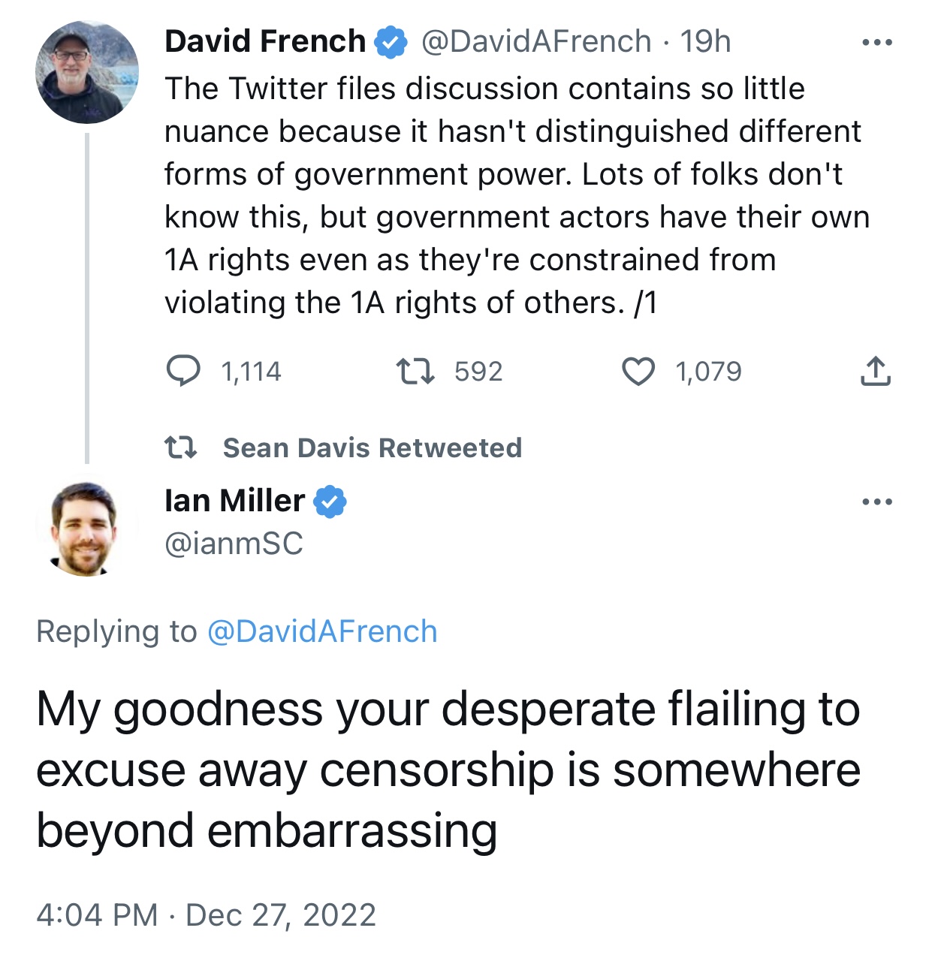
Task: Like David French's tweet
Action: click(x=638, y=371)
